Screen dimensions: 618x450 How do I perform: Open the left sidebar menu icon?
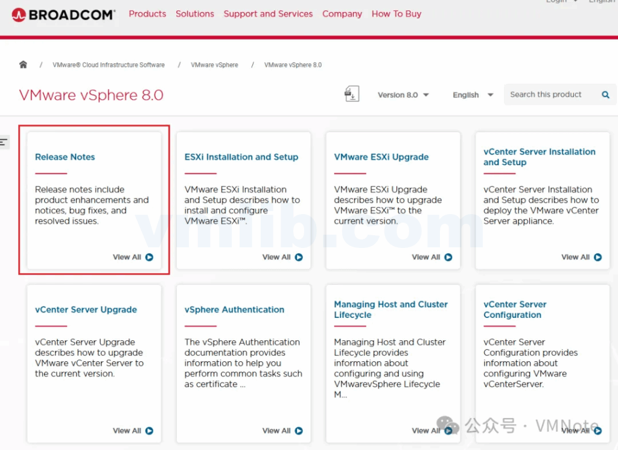[4, 142]
